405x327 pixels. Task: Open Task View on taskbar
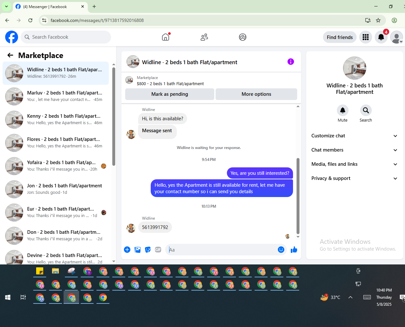coord(23,297)
